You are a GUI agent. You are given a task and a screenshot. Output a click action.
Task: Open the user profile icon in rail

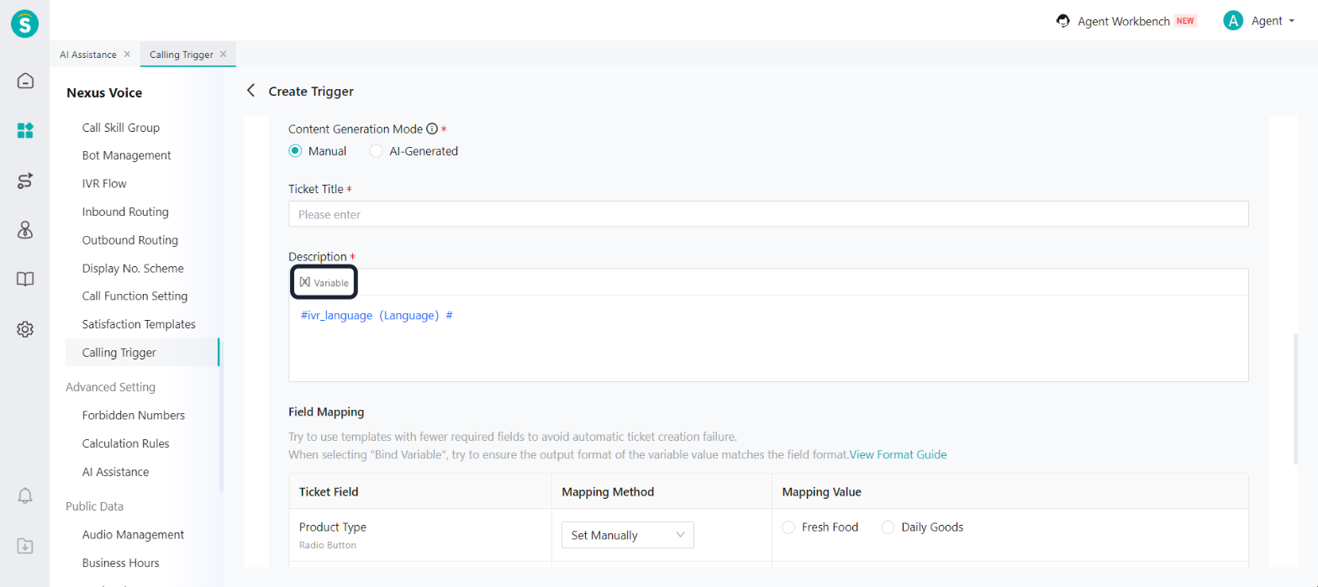25,230
